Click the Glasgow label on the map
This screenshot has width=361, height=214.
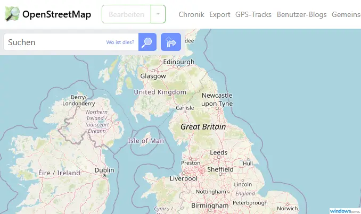click(x=153, y=76)
